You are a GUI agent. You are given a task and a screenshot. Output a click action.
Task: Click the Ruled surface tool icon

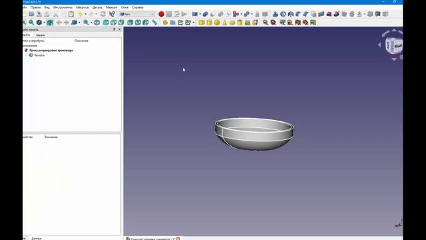(x=321, y=14)
